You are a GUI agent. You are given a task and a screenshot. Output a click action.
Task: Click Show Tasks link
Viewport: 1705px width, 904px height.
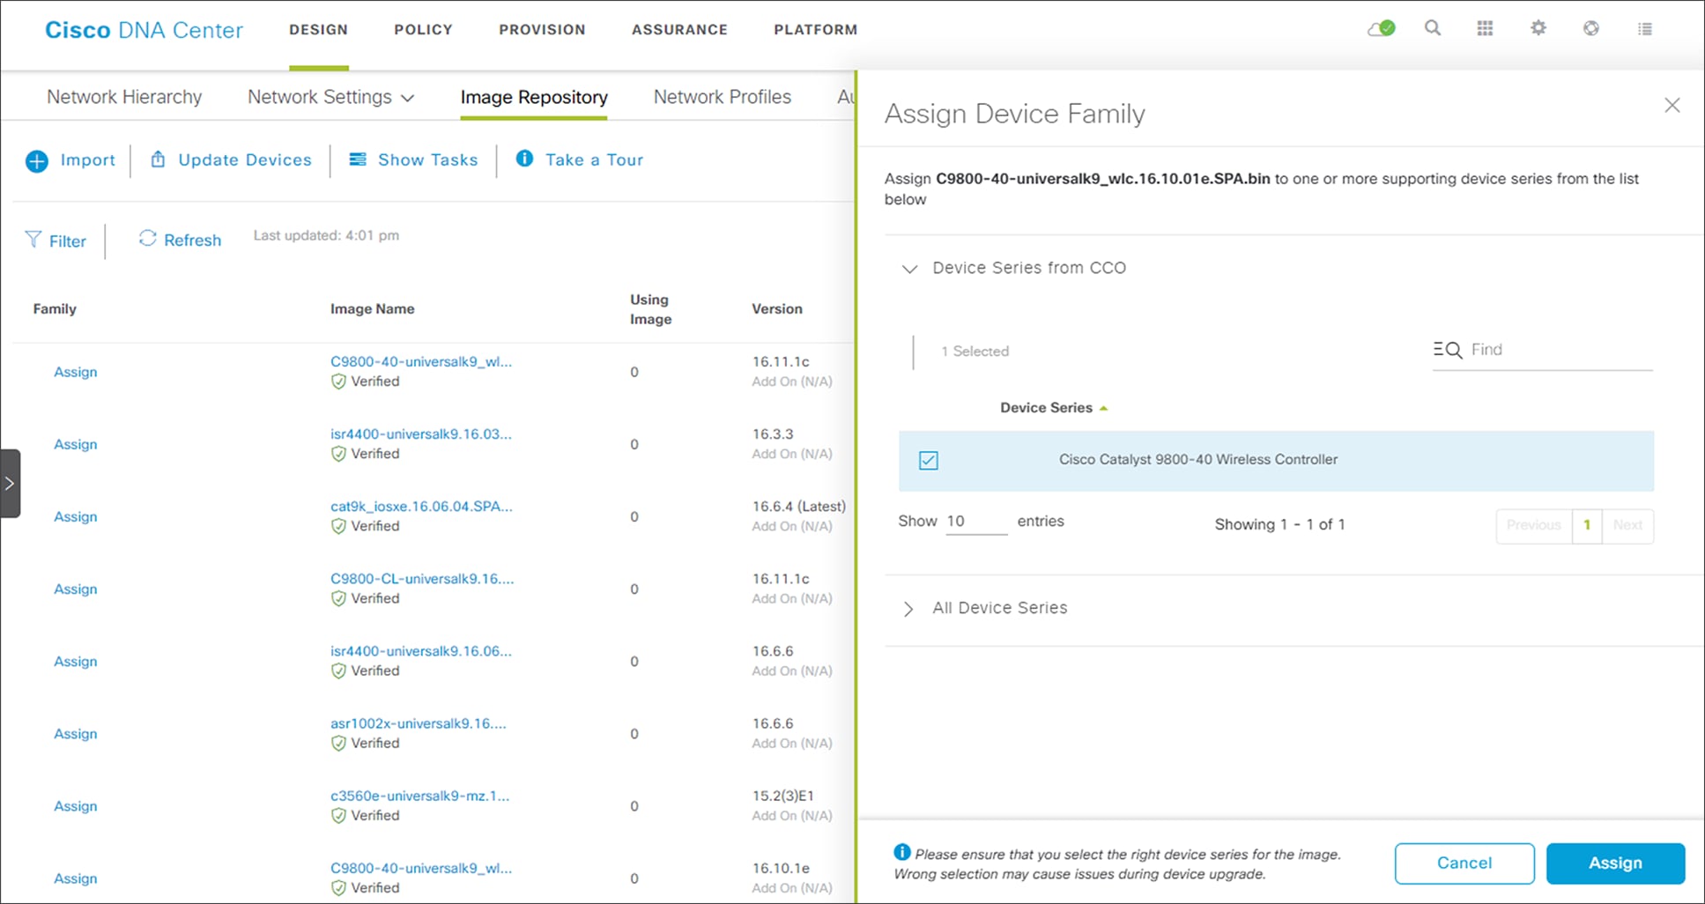pos(427,159)
